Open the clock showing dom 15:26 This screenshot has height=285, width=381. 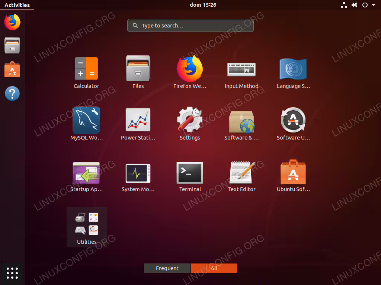(203, 5)
